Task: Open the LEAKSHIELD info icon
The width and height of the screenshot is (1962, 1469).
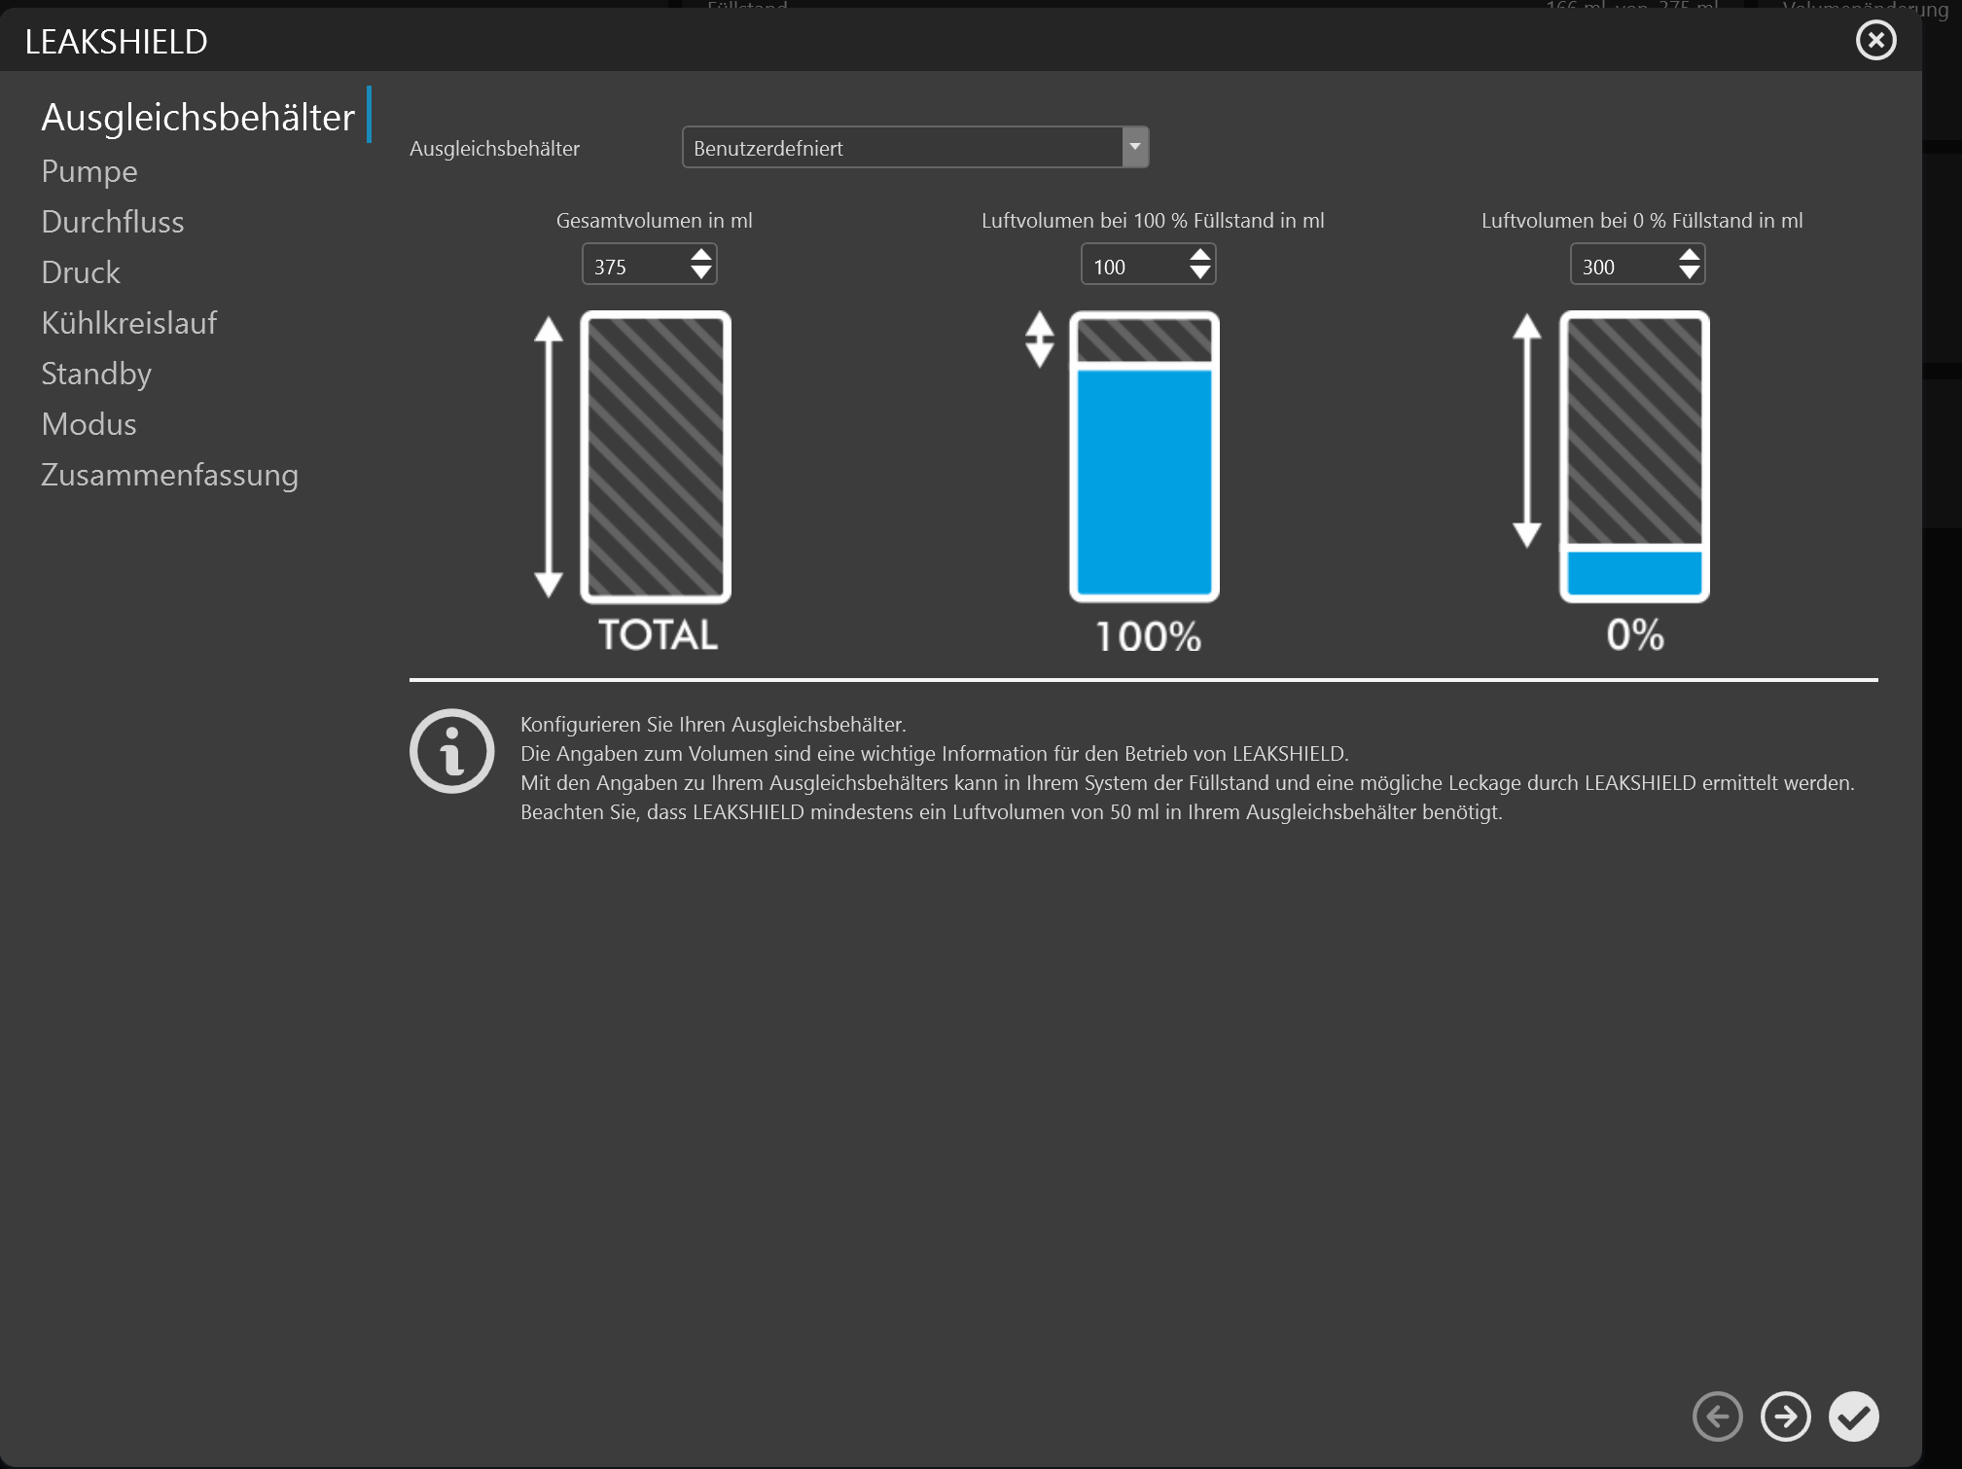Action: click(x=451, y=750)
